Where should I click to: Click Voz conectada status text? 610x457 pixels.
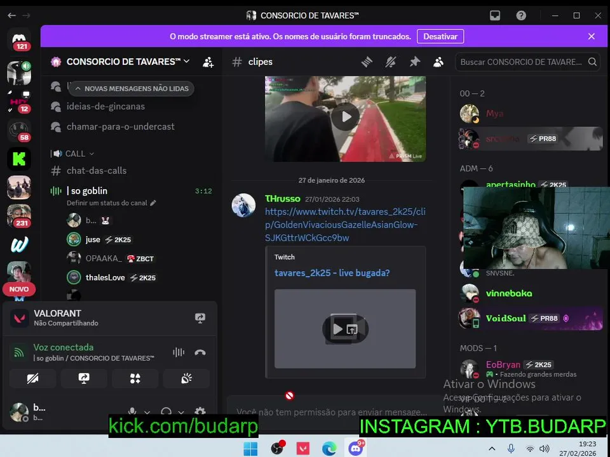tap(64, 347)
